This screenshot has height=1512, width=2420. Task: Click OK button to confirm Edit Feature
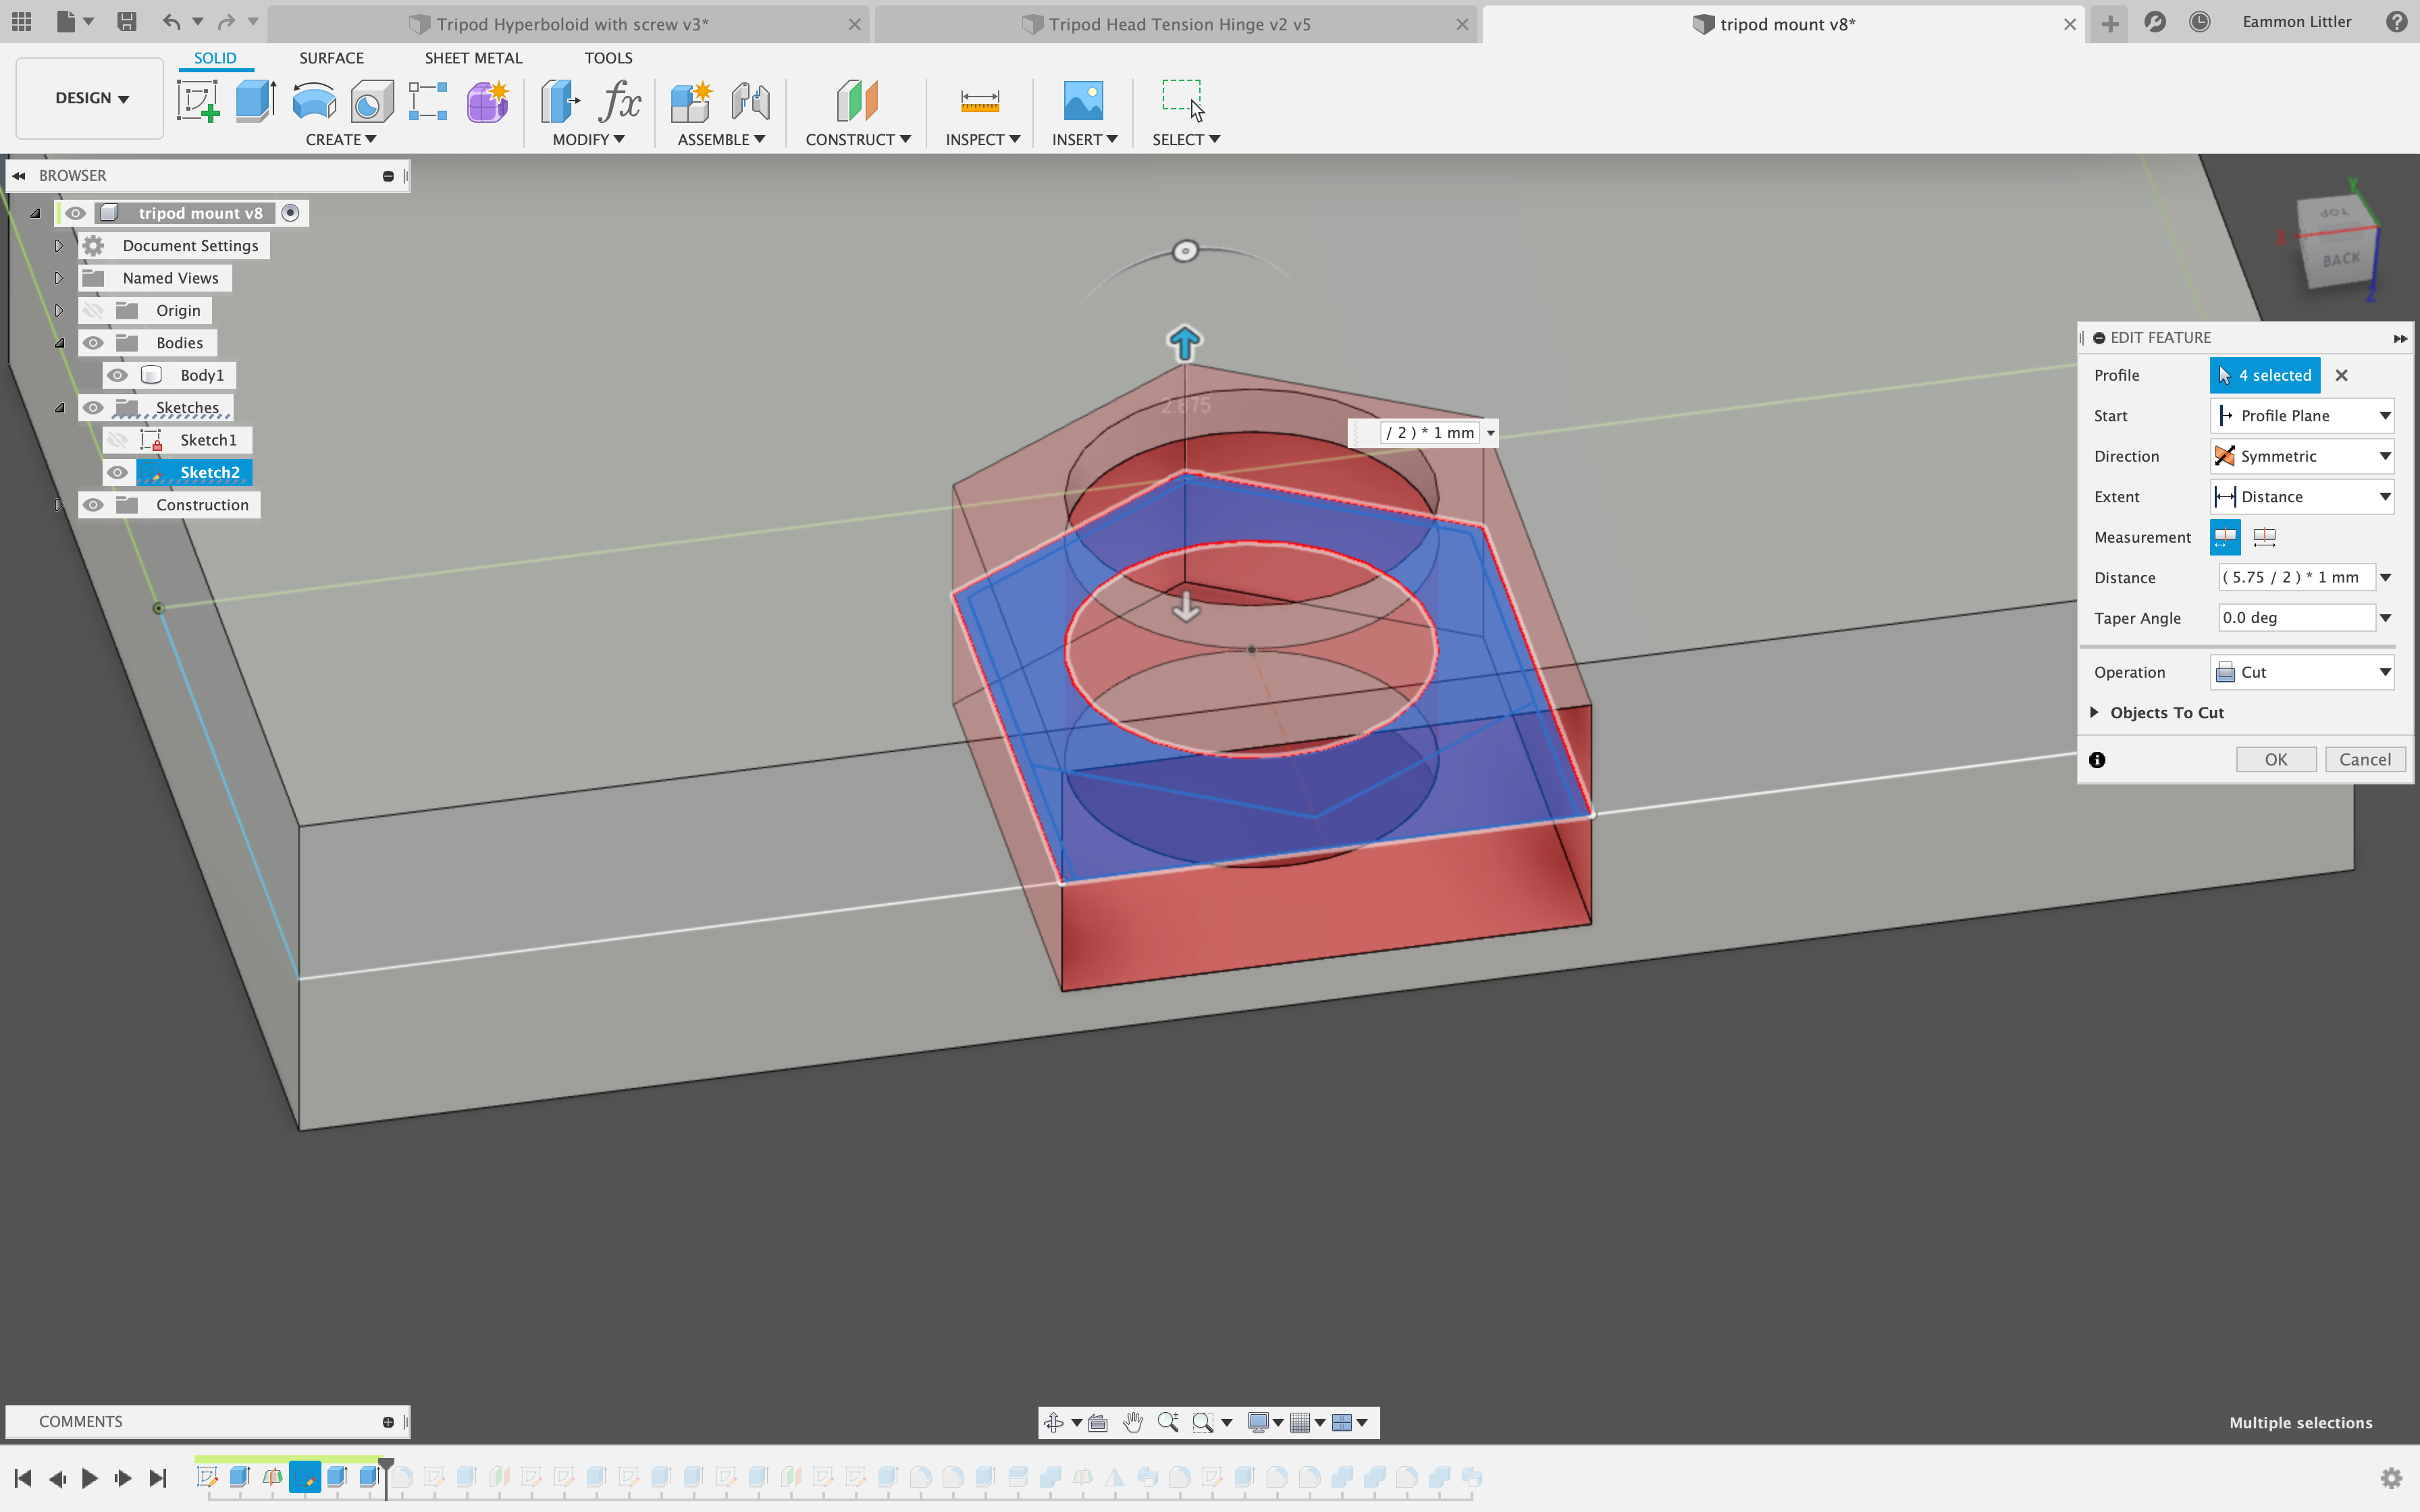point(2276,758)
